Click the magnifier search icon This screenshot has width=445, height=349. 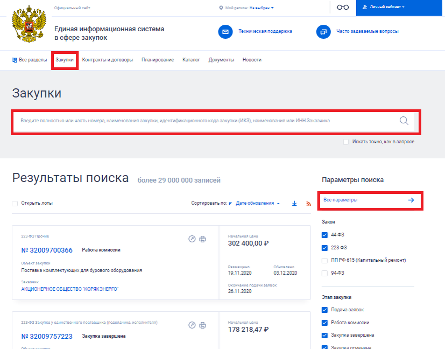coord(404,121)
